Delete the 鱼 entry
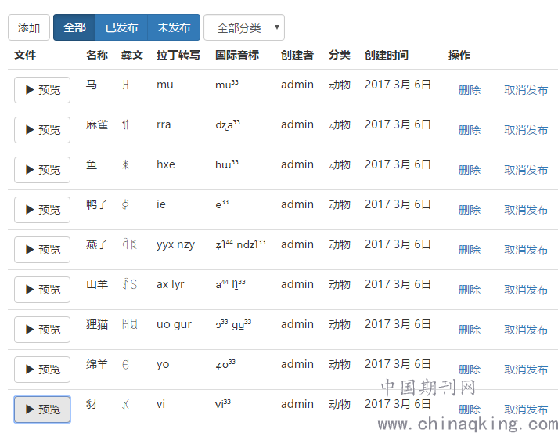Image resolution: width=558 pixels, height=433 pixels. pyautogui.click(x=470, y=170)
